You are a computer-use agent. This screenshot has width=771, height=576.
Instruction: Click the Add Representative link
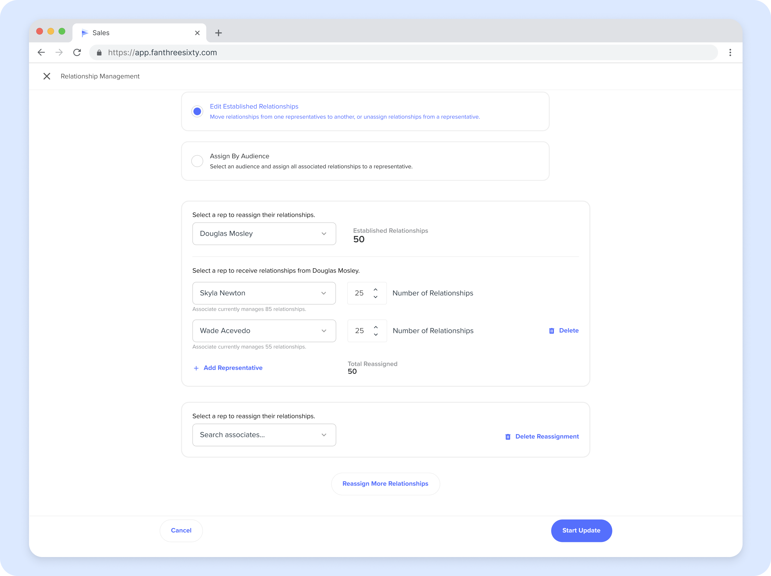(233, 368)
